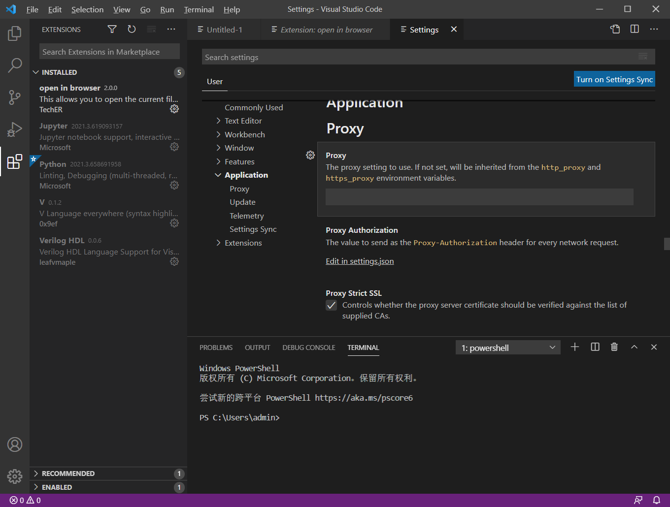Select Commonly Used in settings tree
Image resolution: width=670 pixels, height=507 pixels.
[x=254, y=107]
